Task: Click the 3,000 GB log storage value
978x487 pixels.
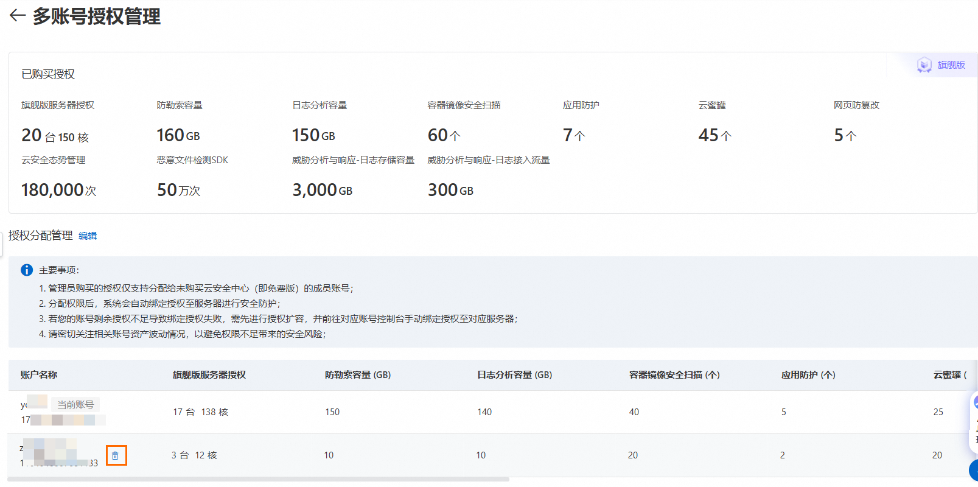Action: (x=323, y=191)
